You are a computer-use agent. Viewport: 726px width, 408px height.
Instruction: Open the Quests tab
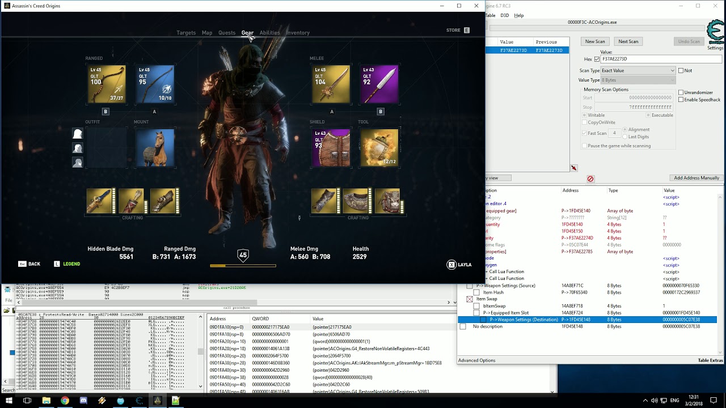(x=227, y=33)
